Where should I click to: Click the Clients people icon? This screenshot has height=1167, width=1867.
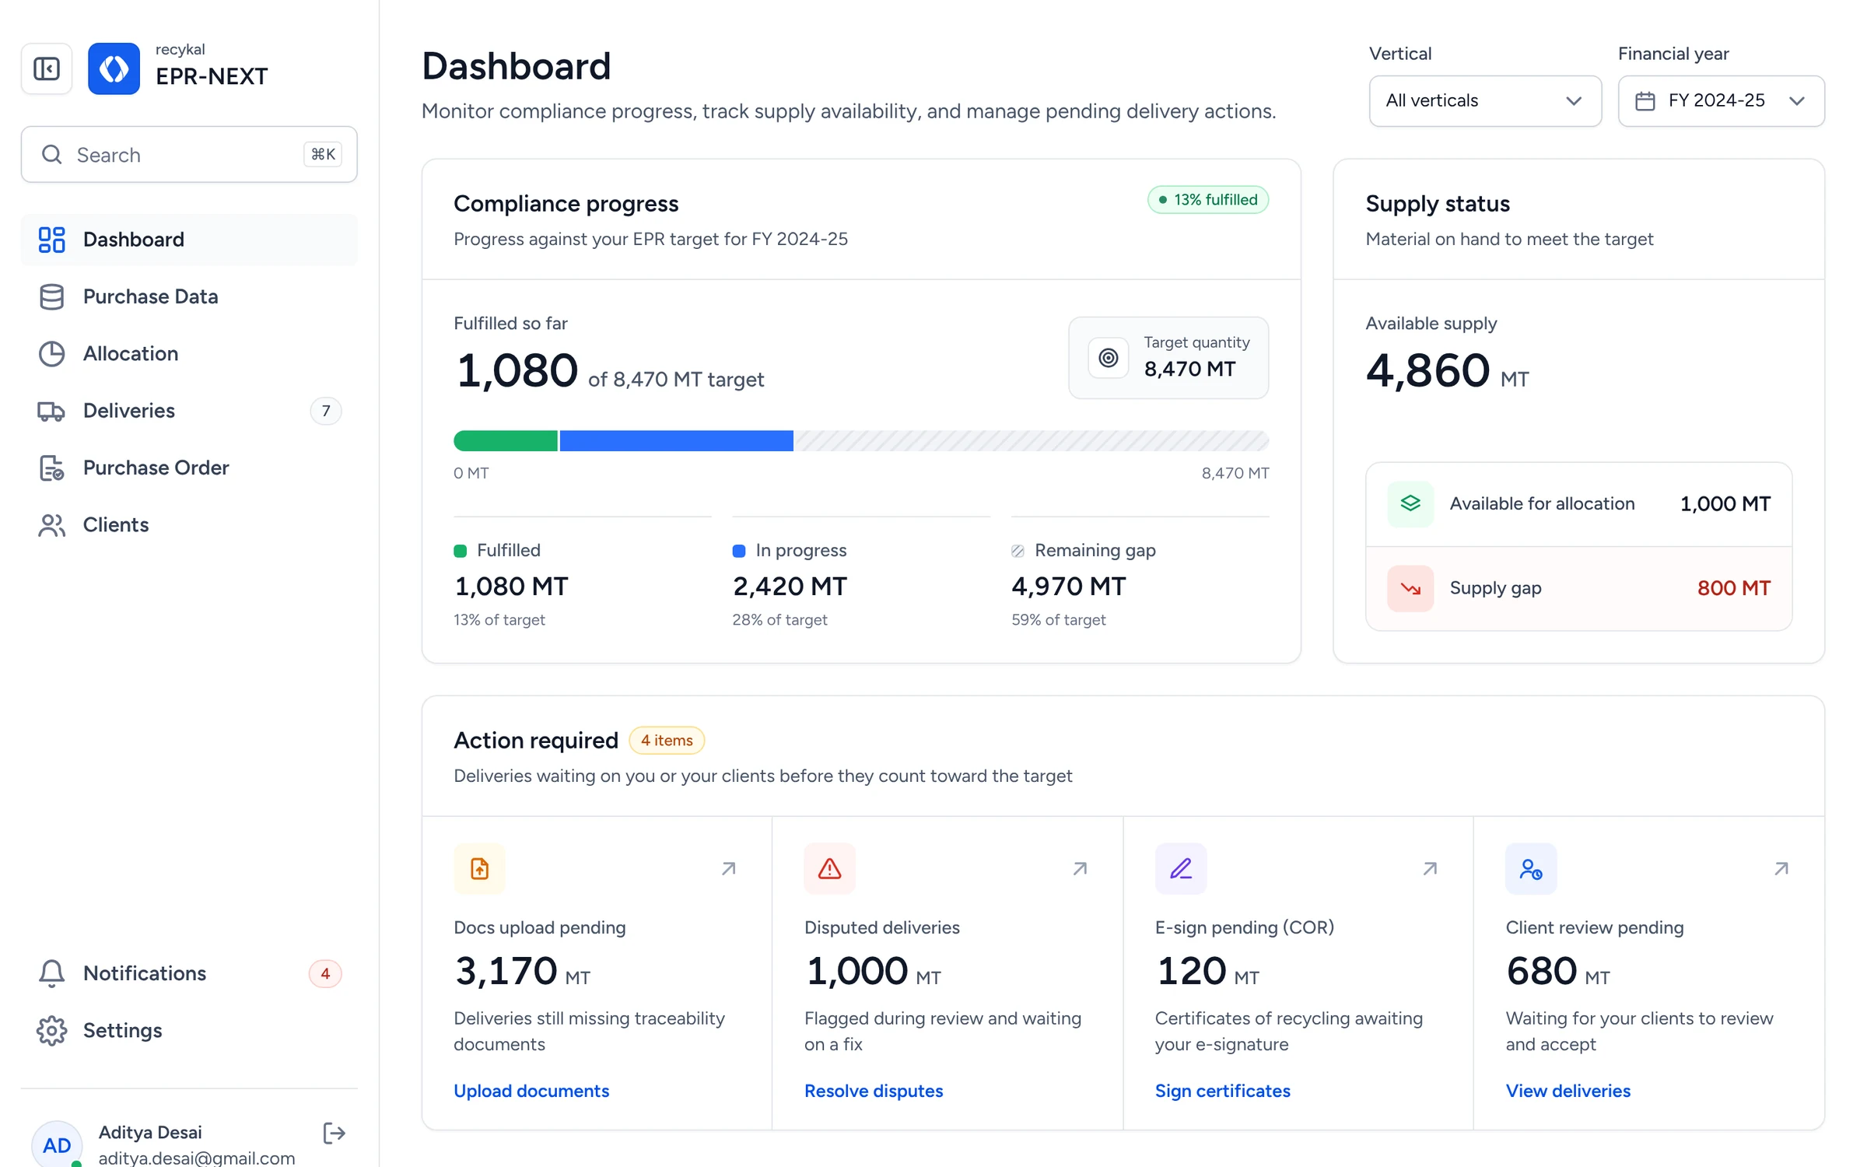51,525
